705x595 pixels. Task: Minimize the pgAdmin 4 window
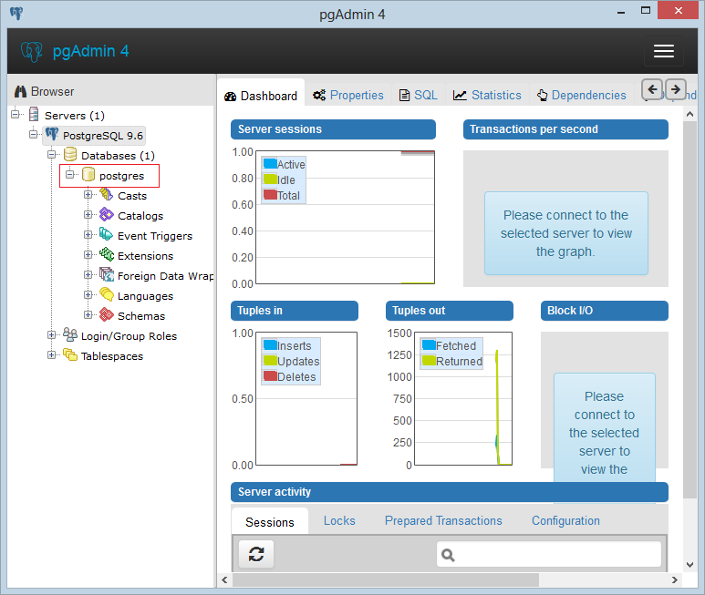621,11
